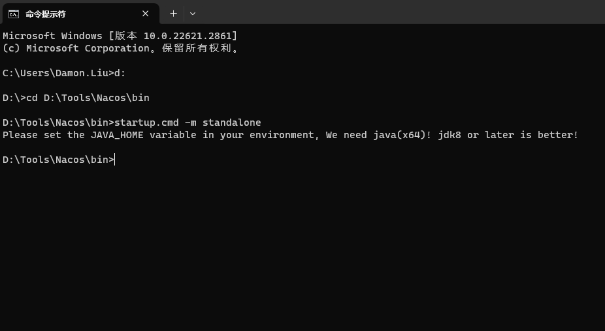Click the "d:" drive change command

(x=120, y=73)
